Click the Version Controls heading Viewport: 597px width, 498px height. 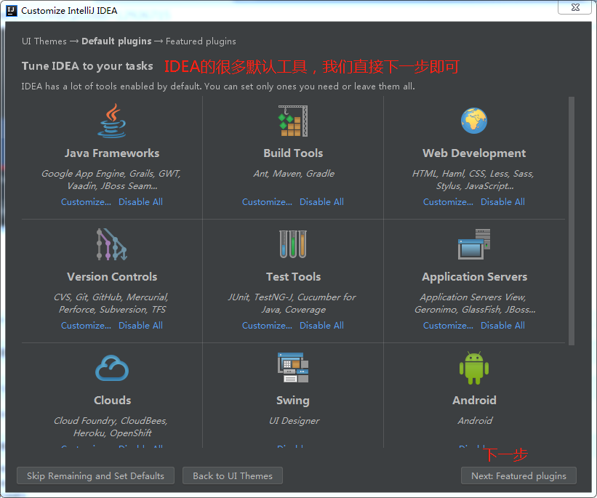click(x=112, y=277)
